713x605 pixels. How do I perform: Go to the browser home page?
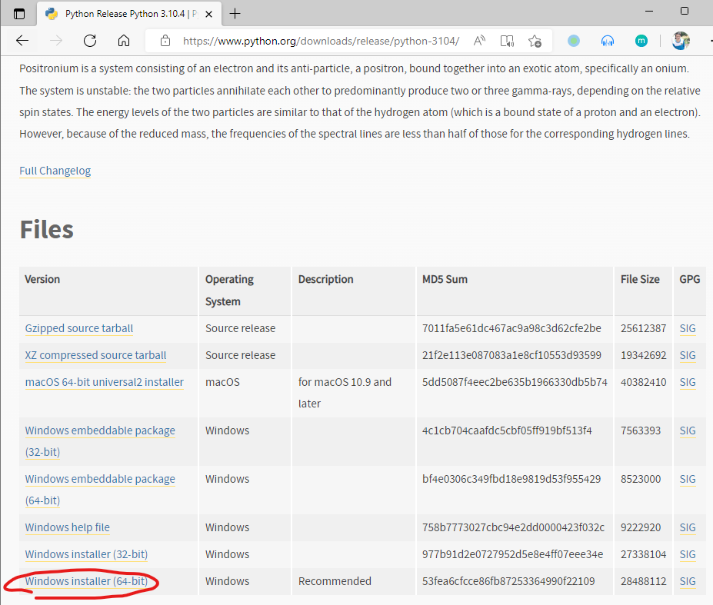(124, 41)
